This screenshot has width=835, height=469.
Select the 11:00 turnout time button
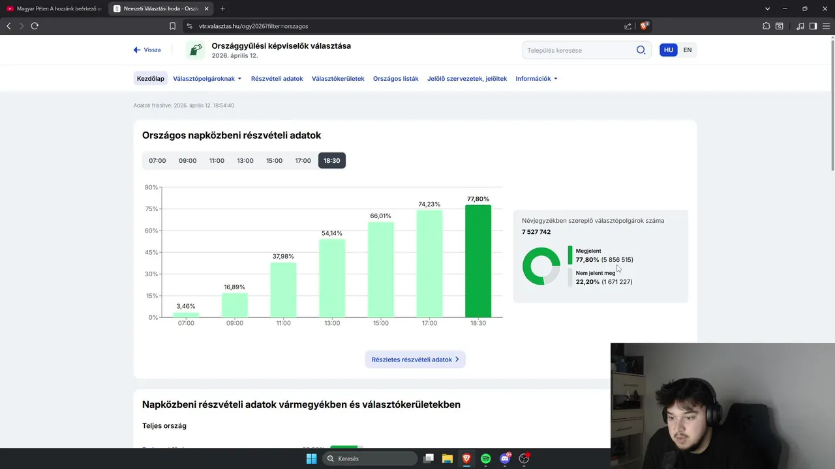[217, 160]
